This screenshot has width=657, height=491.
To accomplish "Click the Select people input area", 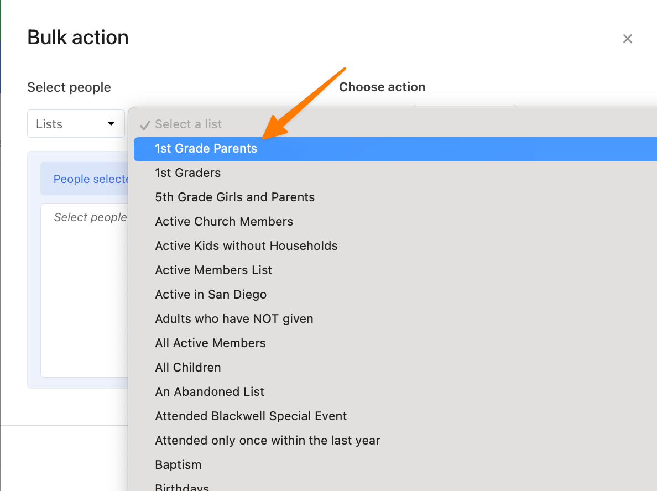I will click(x=85, y=290).
